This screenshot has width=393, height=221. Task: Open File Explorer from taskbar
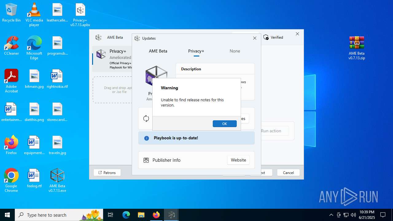pos(141,215)
